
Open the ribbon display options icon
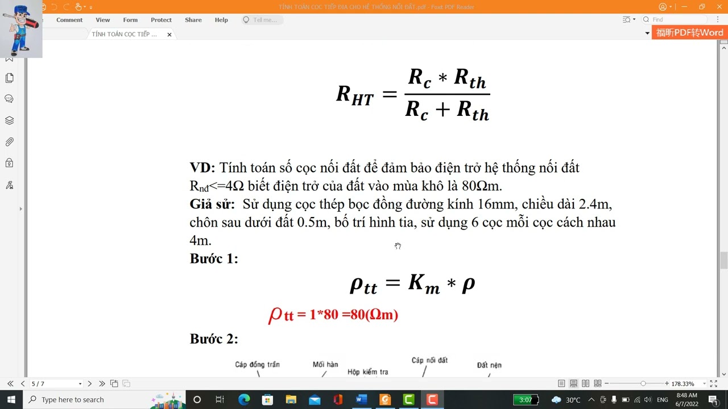pyautogui.click(x=627, y=20)
